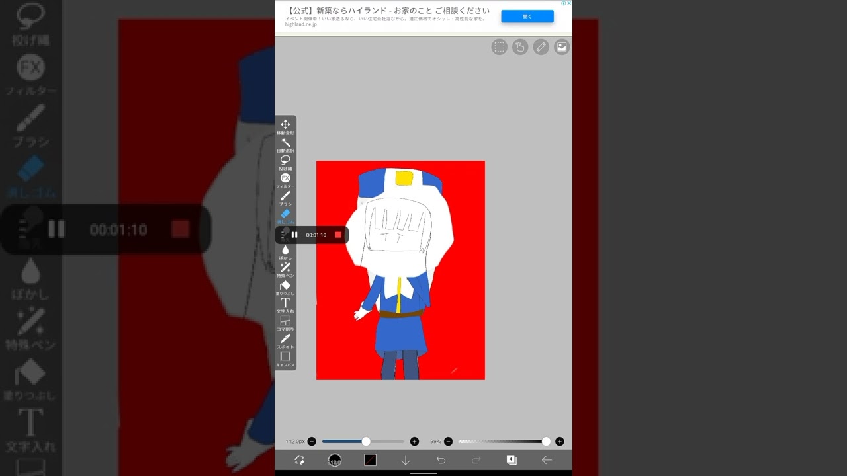Select the Brush (ブラシ) tool
The height and width of the screenshot is (476, 847).
tap(285, 197)
